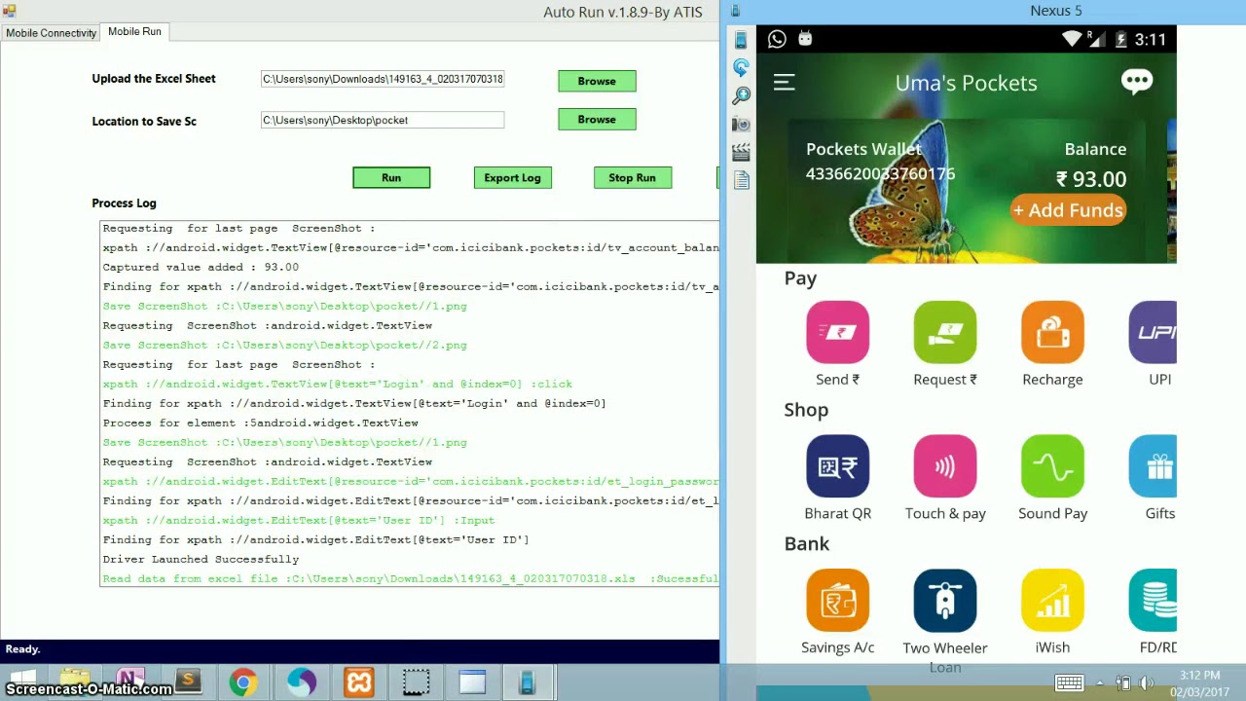Click the system tray keyboard icon
The height and width of the screenshot is (701, 1246).
pos(1069,683)
